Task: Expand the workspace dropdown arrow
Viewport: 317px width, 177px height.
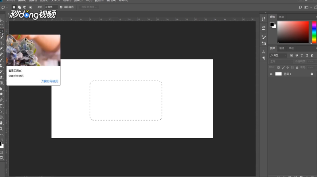Action: pyautogui.click(x=311, y=8)
